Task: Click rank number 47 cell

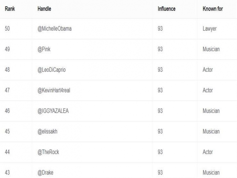Action: 7,90
